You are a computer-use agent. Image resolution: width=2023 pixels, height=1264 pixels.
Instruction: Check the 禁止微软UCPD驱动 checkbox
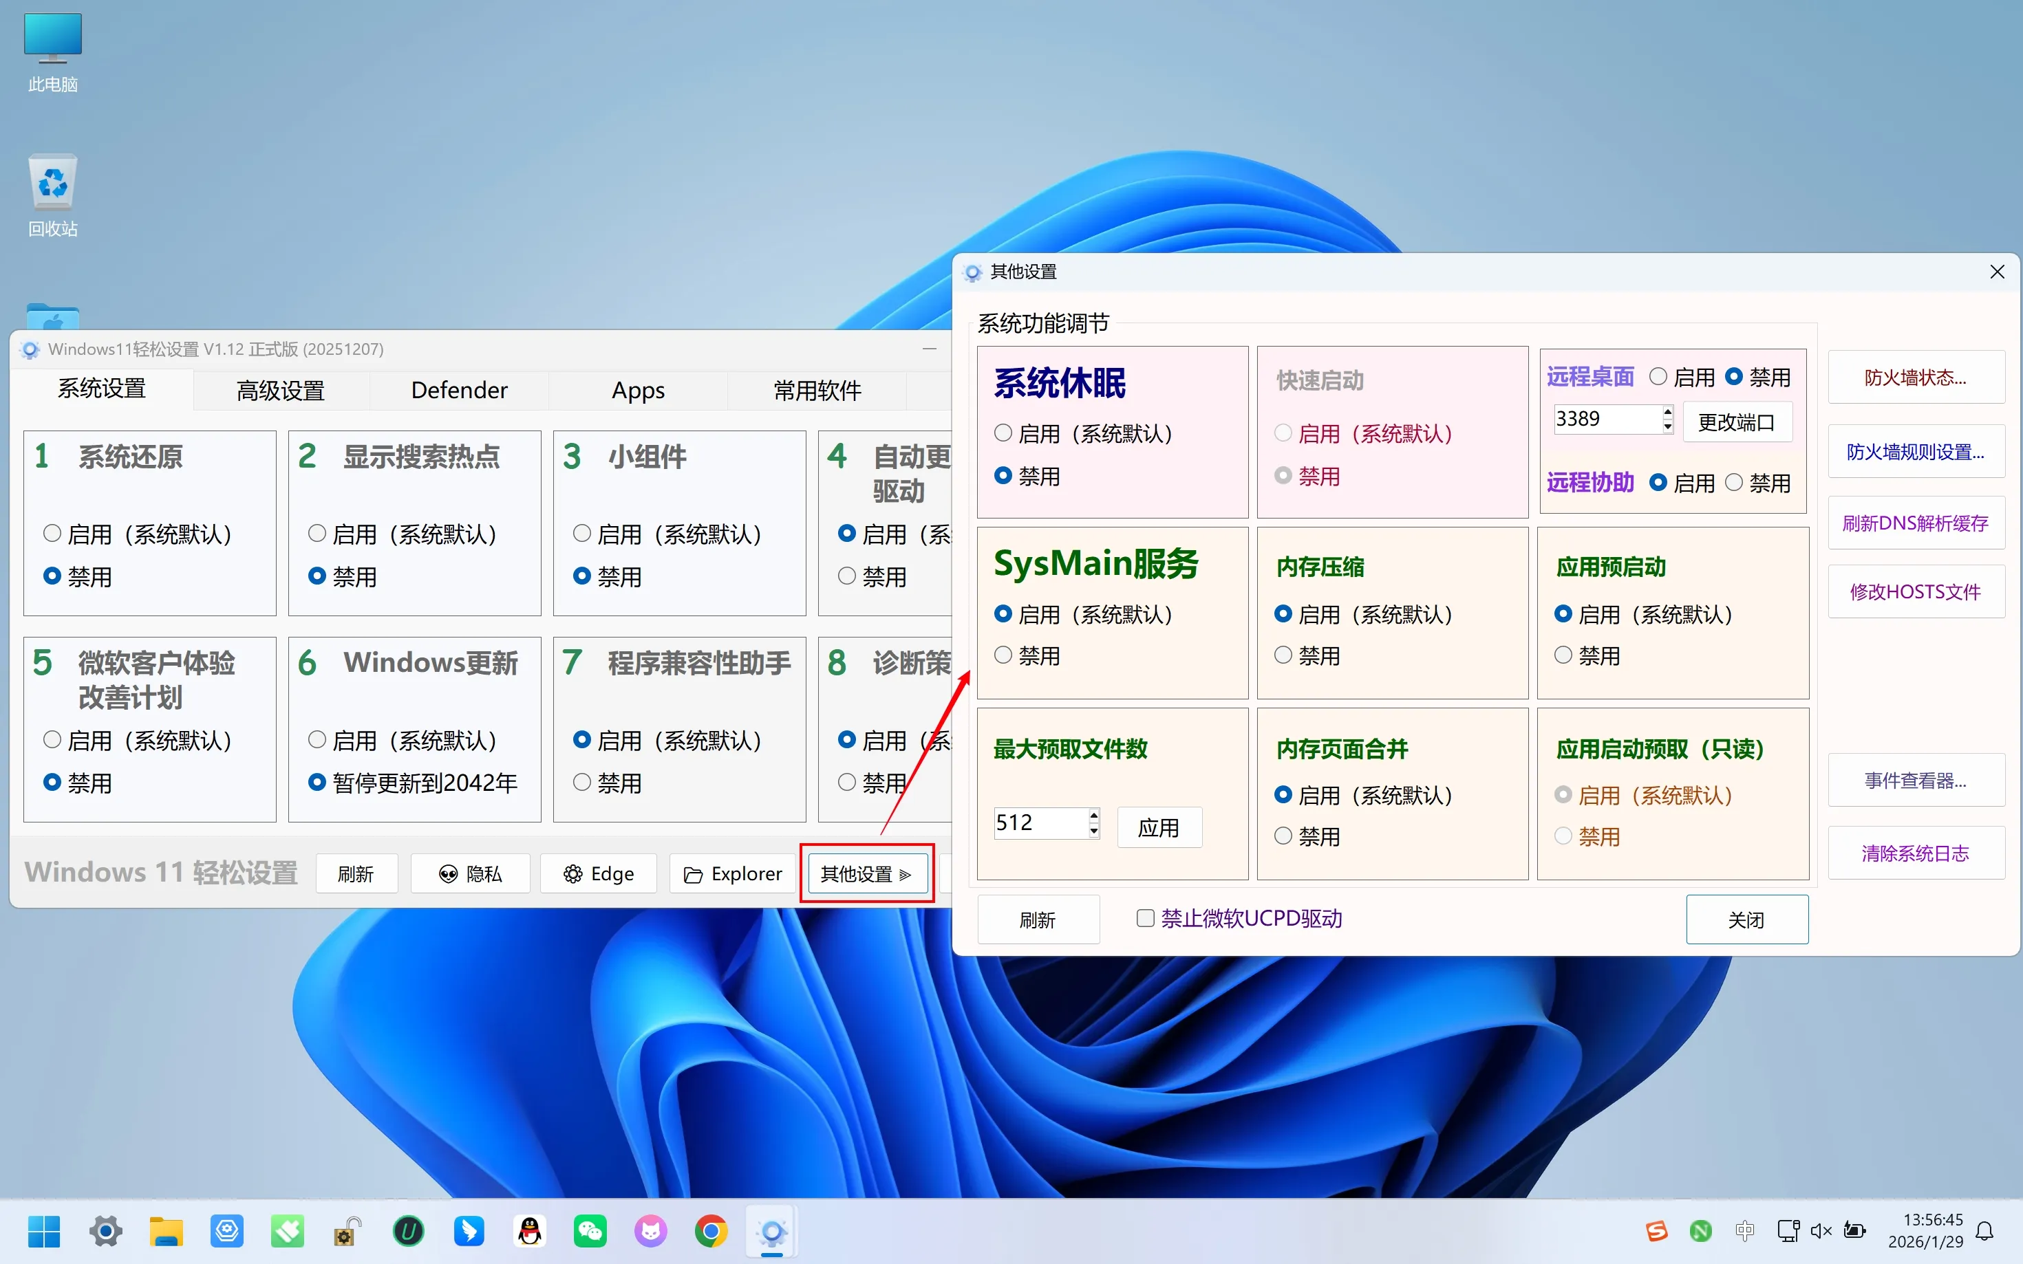1145,918
